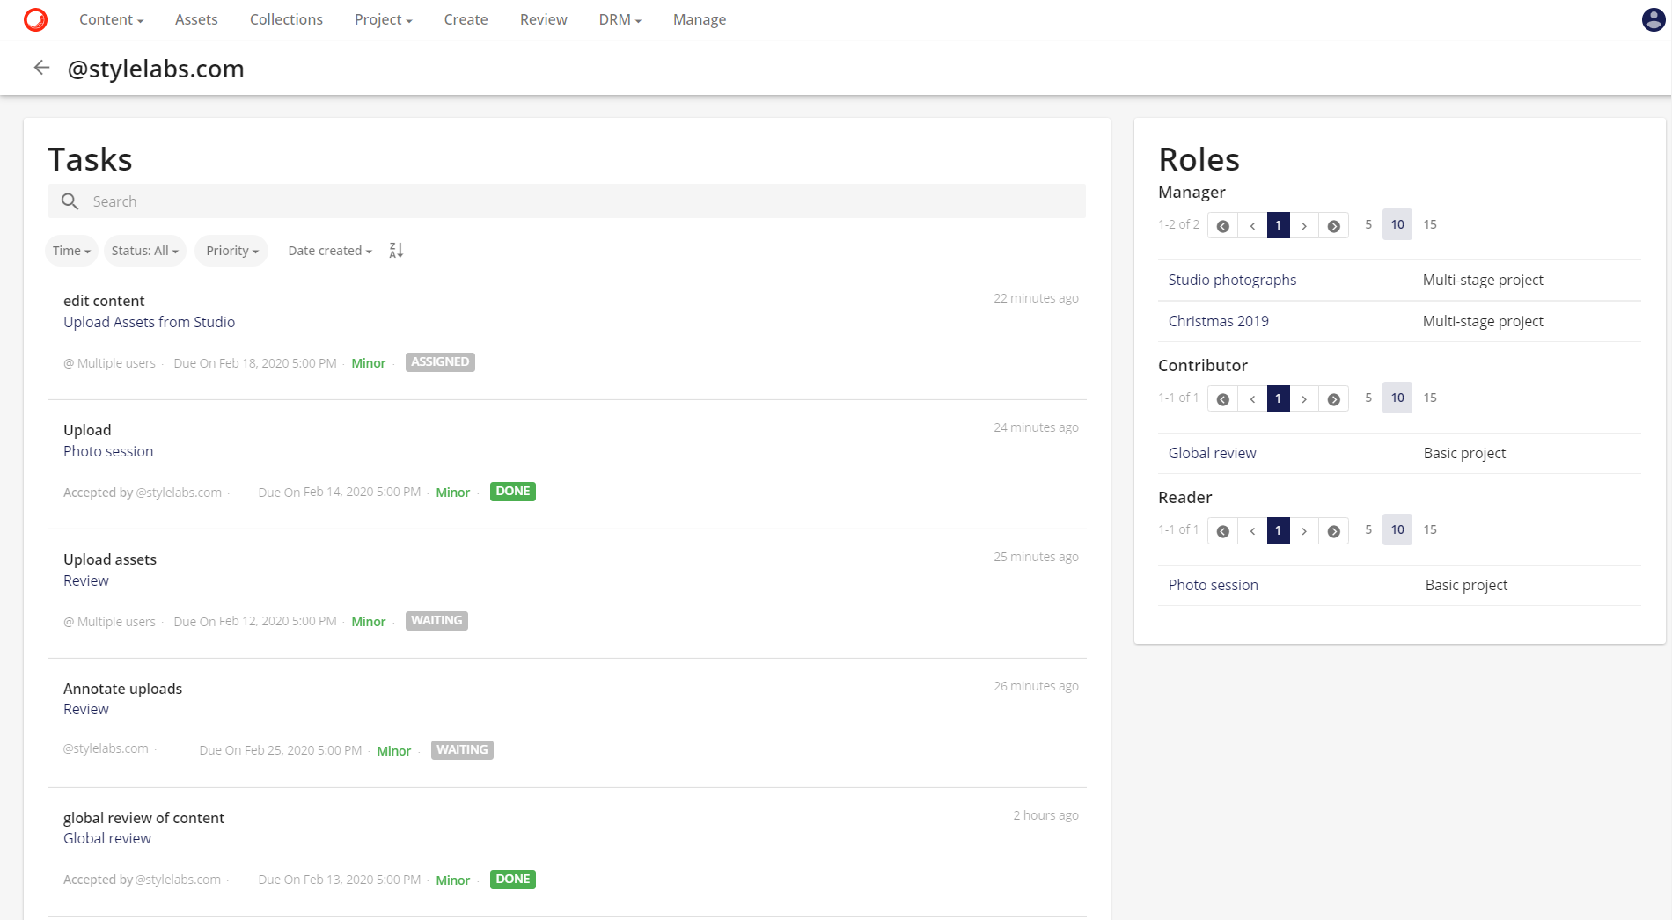Switch to the Assets section
The height and width of the screenshot is (920, 1672).
click(195, 18)
